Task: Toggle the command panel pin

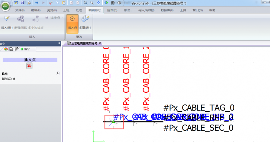Action: pos(59,44)
